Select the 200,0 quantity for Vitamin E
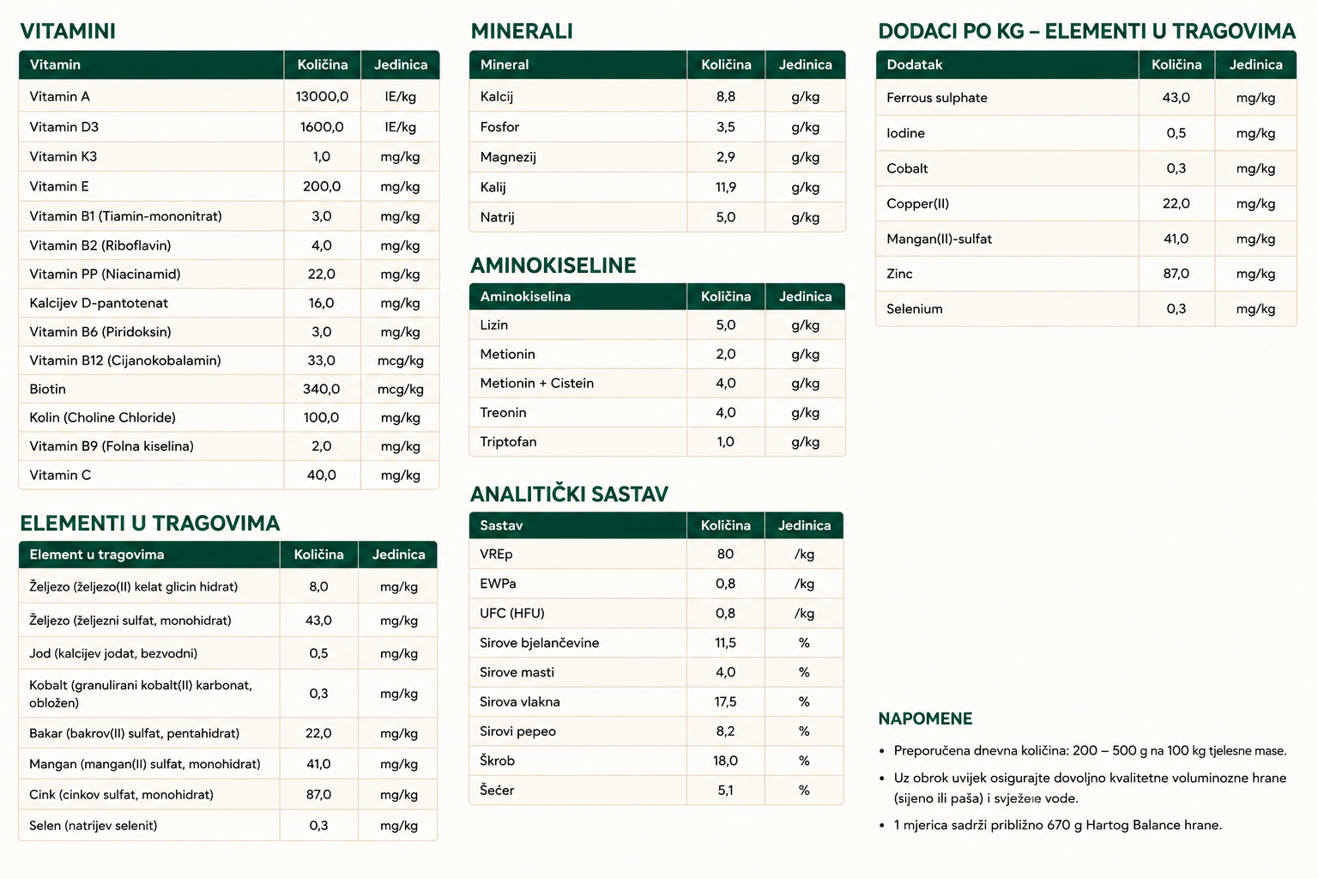 (322, 186)
